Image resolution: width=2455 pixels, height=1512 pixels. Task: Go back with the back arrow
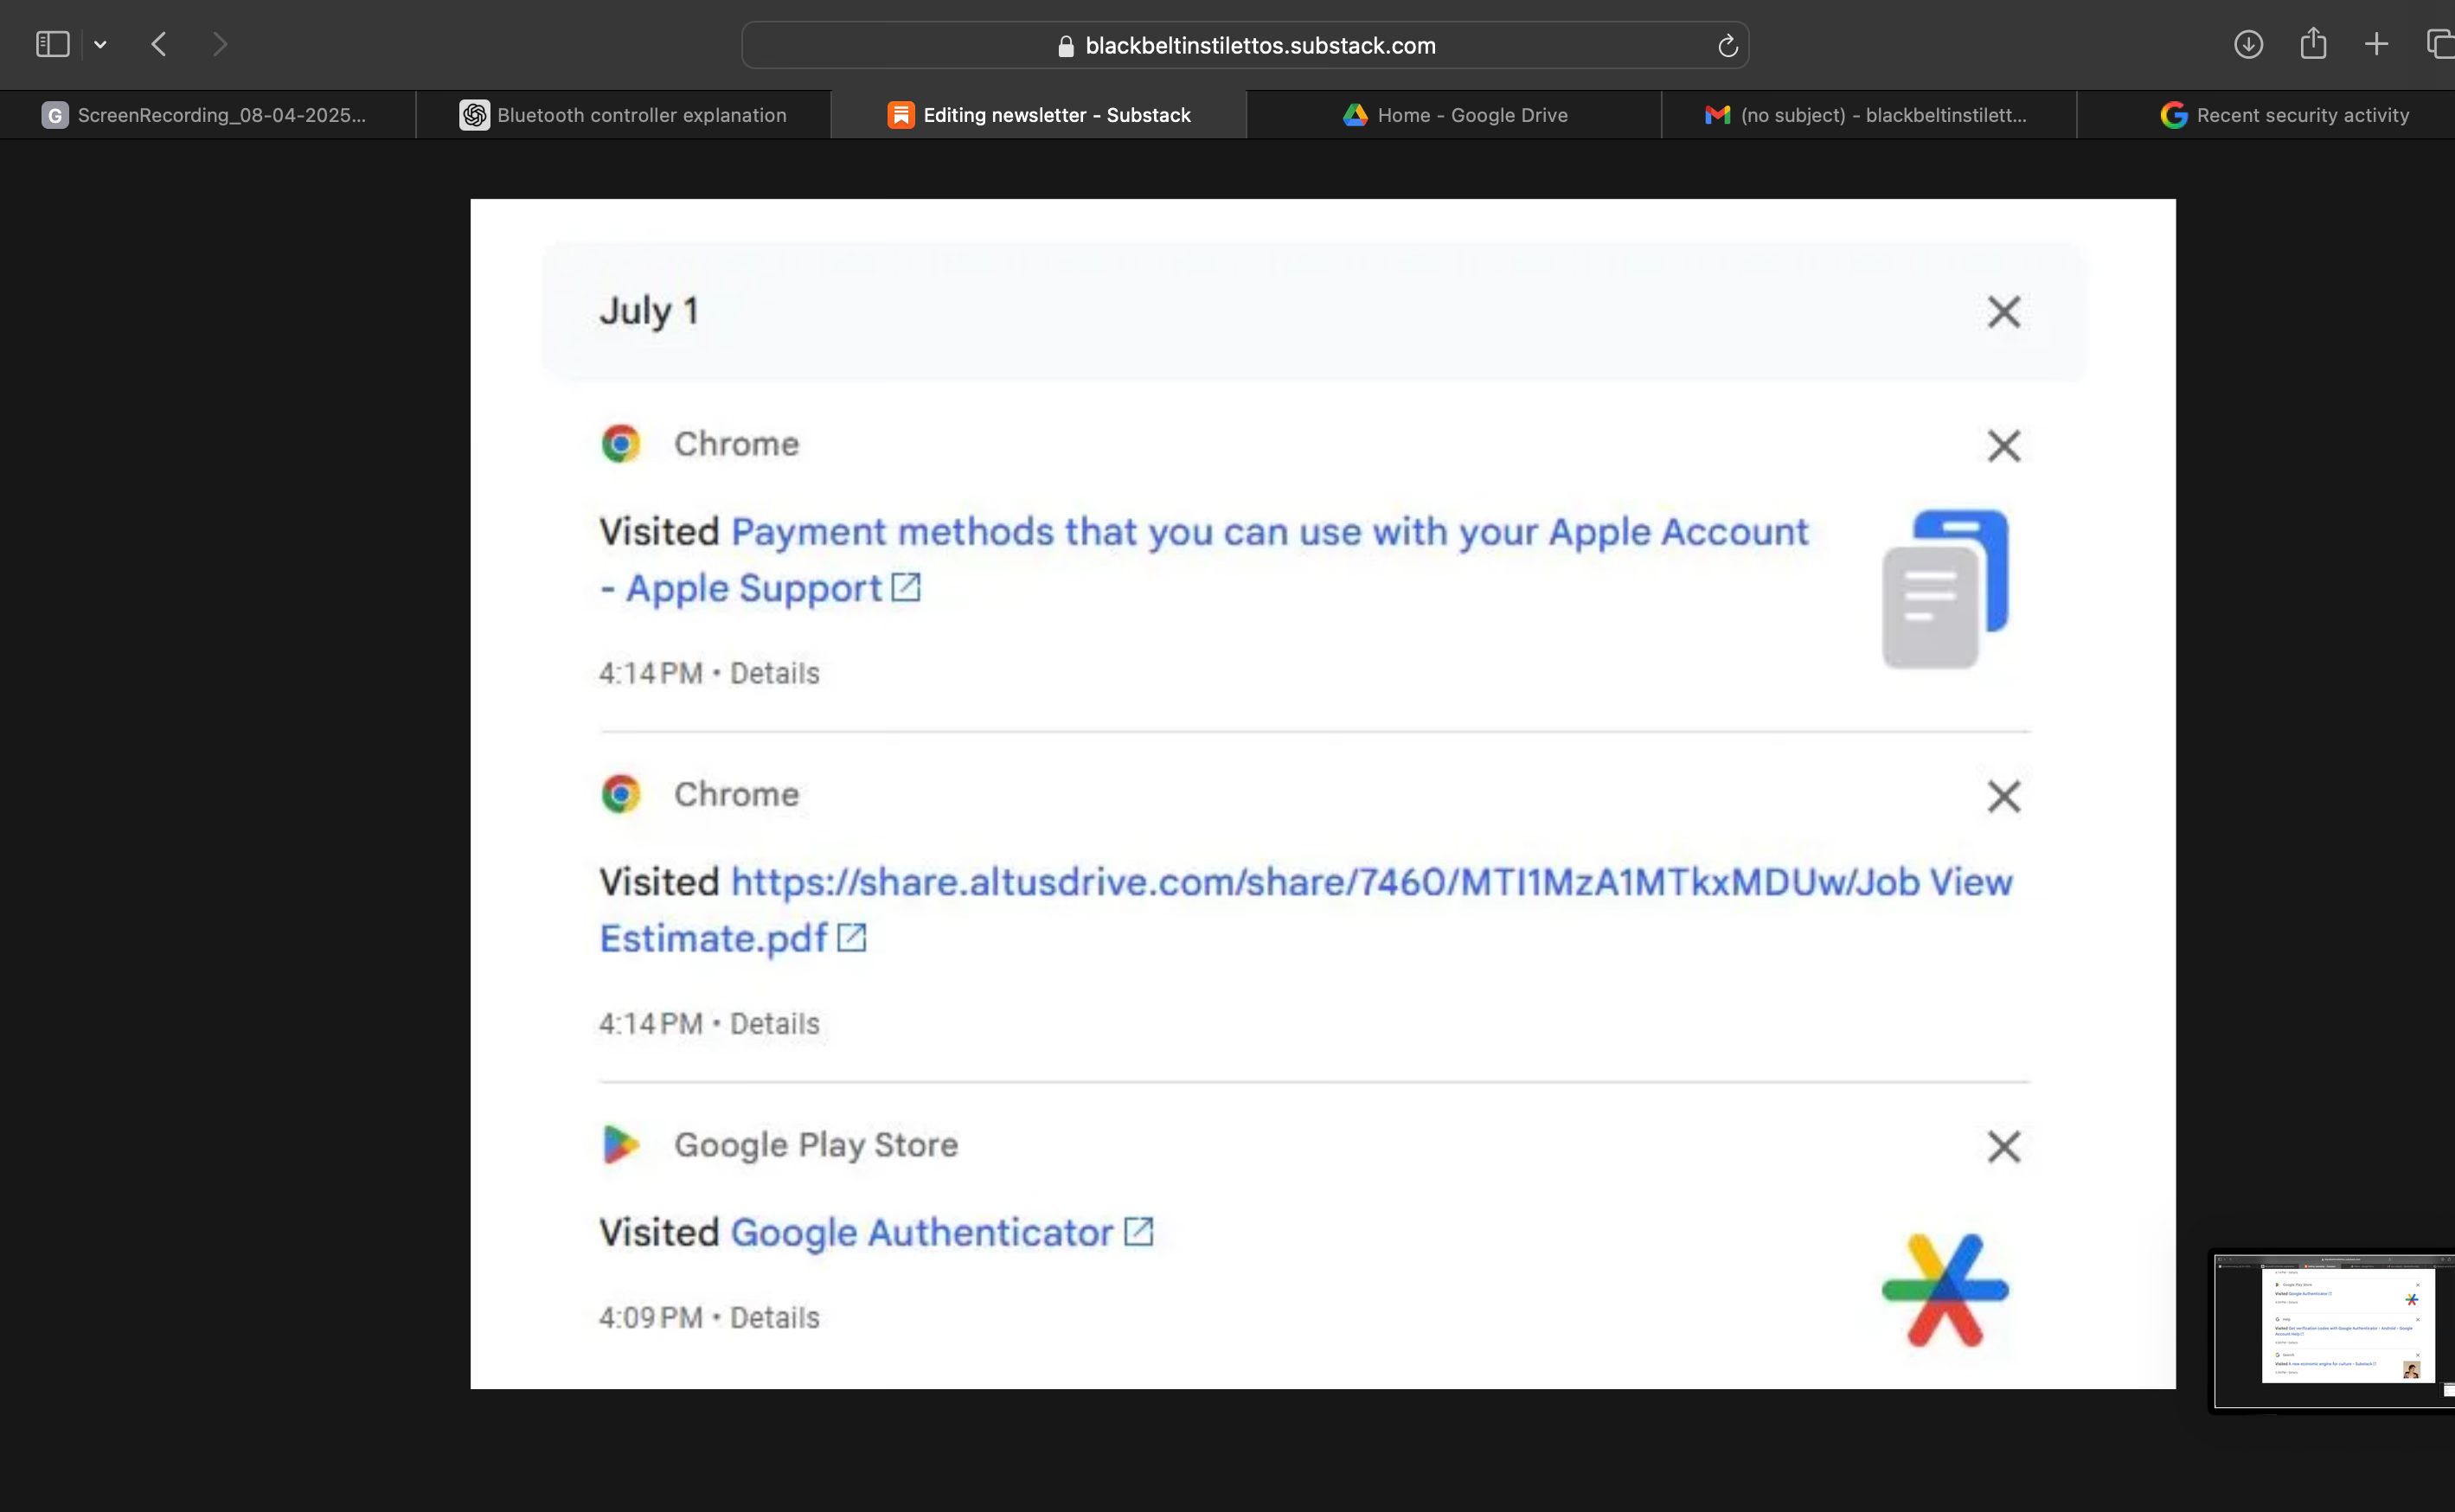[x=159, y=44]
